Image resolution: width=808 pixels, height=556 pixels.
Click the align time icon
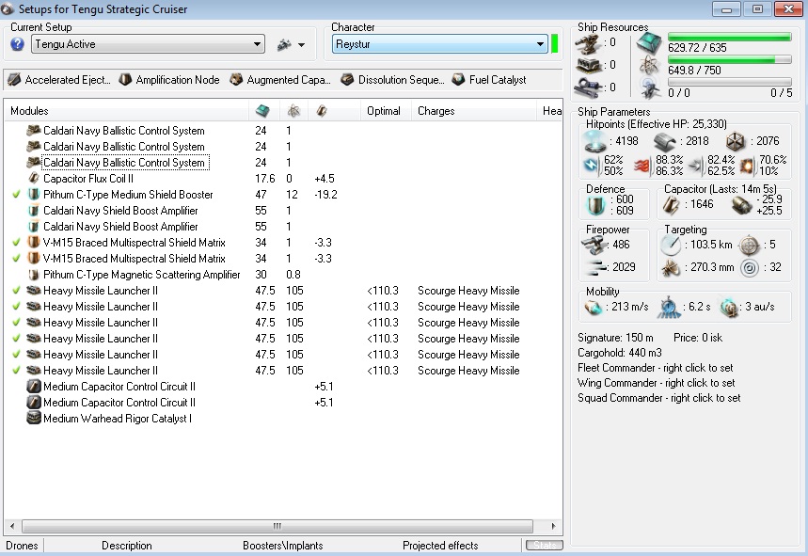coord(669,308)
